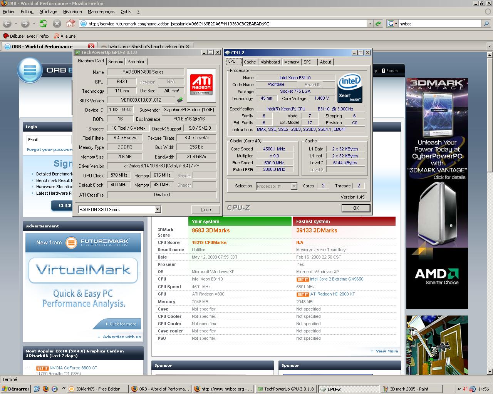Reload page with green refresh icon

click(x=43, y=24)
